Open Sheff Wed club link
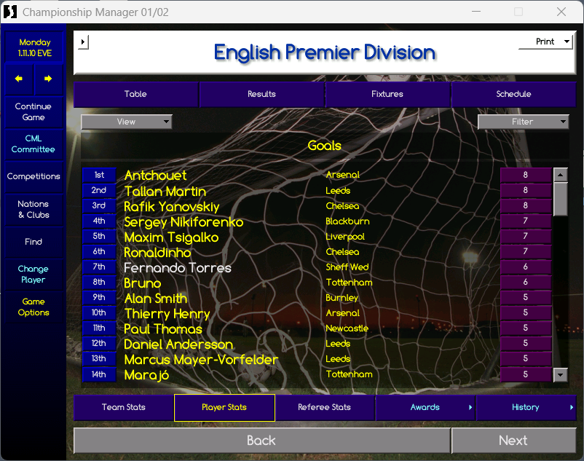 pos(347,267)
